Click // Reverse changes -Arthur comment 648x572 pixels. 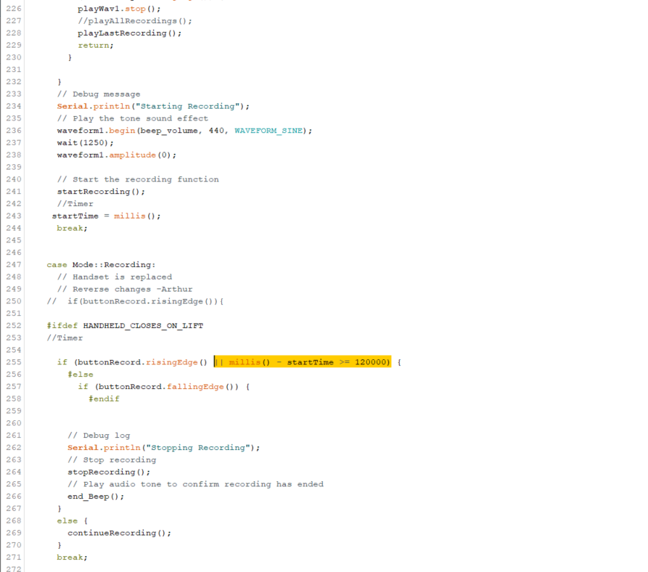click(x=125, y=290)
